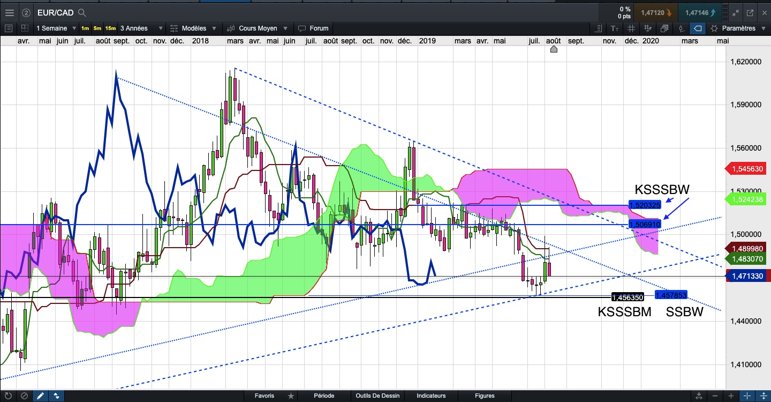Open the Période tab
The width and height of the screenshot is (771, 402).
[324, 396]
